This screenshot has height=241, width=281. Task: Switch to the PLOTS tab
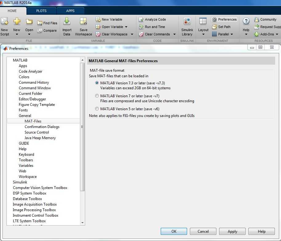[x=42, y=11]
